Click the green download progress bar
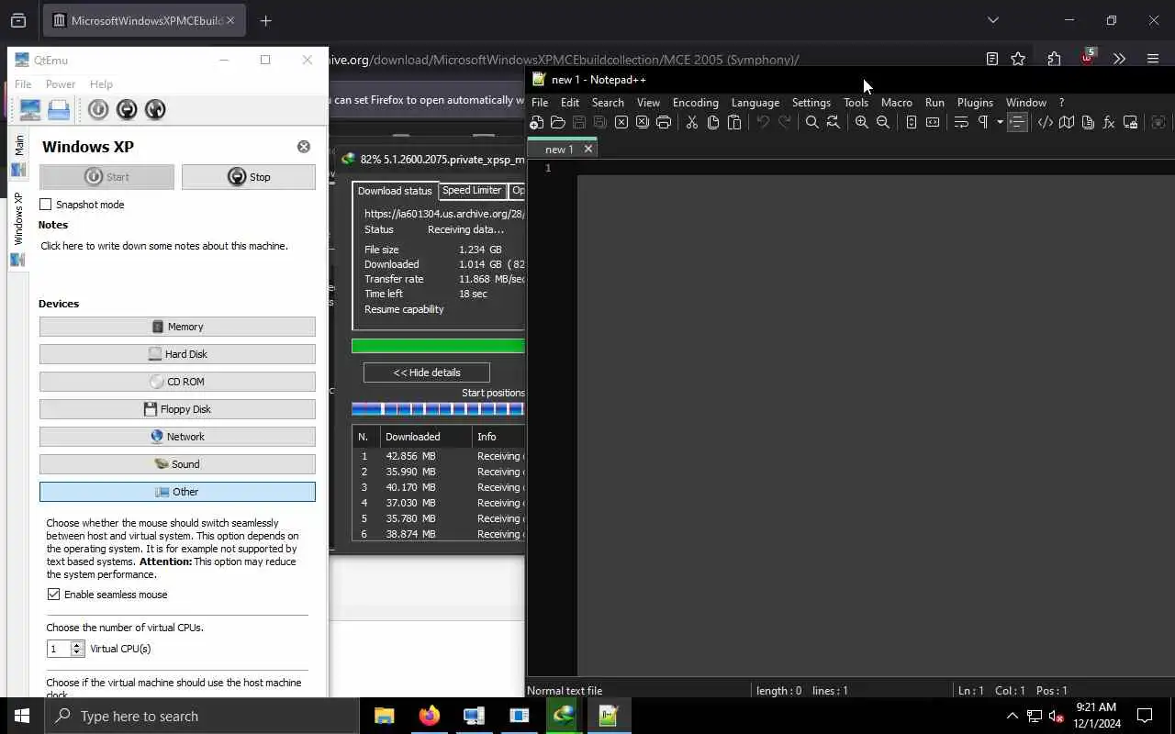Screen dimensions: 1175x734 (438, 346)
